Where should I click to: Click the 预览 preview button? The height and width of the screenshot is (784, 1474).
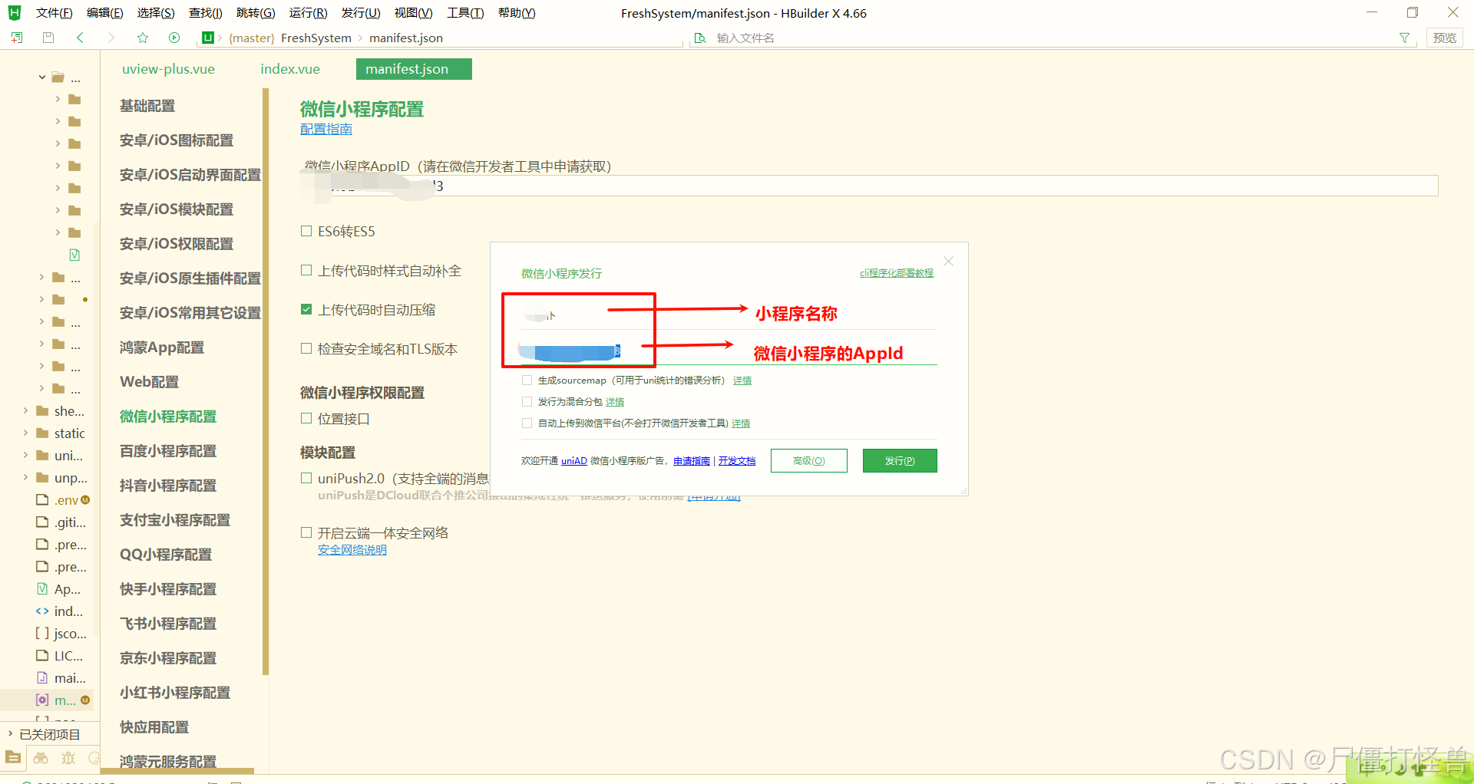1445,38
